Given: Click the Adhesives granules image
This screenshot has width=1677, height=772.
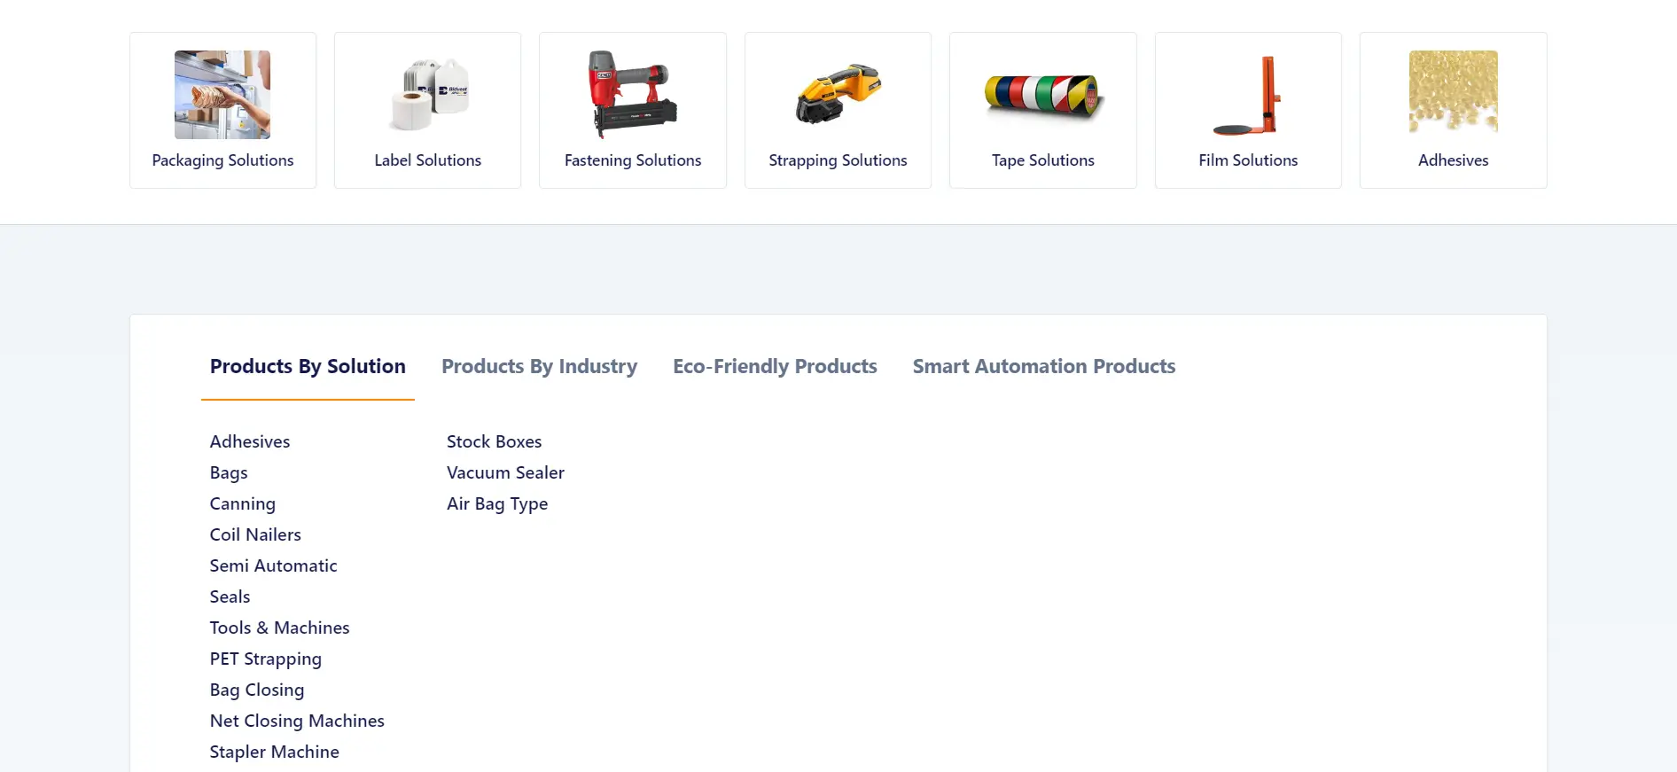Looking at the screenshot, I should 1453,93.
